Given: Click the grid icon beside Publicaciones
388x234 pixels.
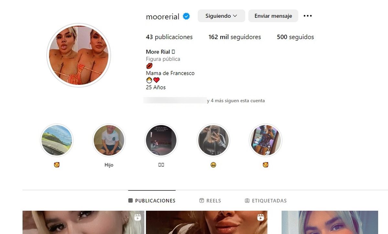Looking at the screenshot, I should tap(131, 200).
